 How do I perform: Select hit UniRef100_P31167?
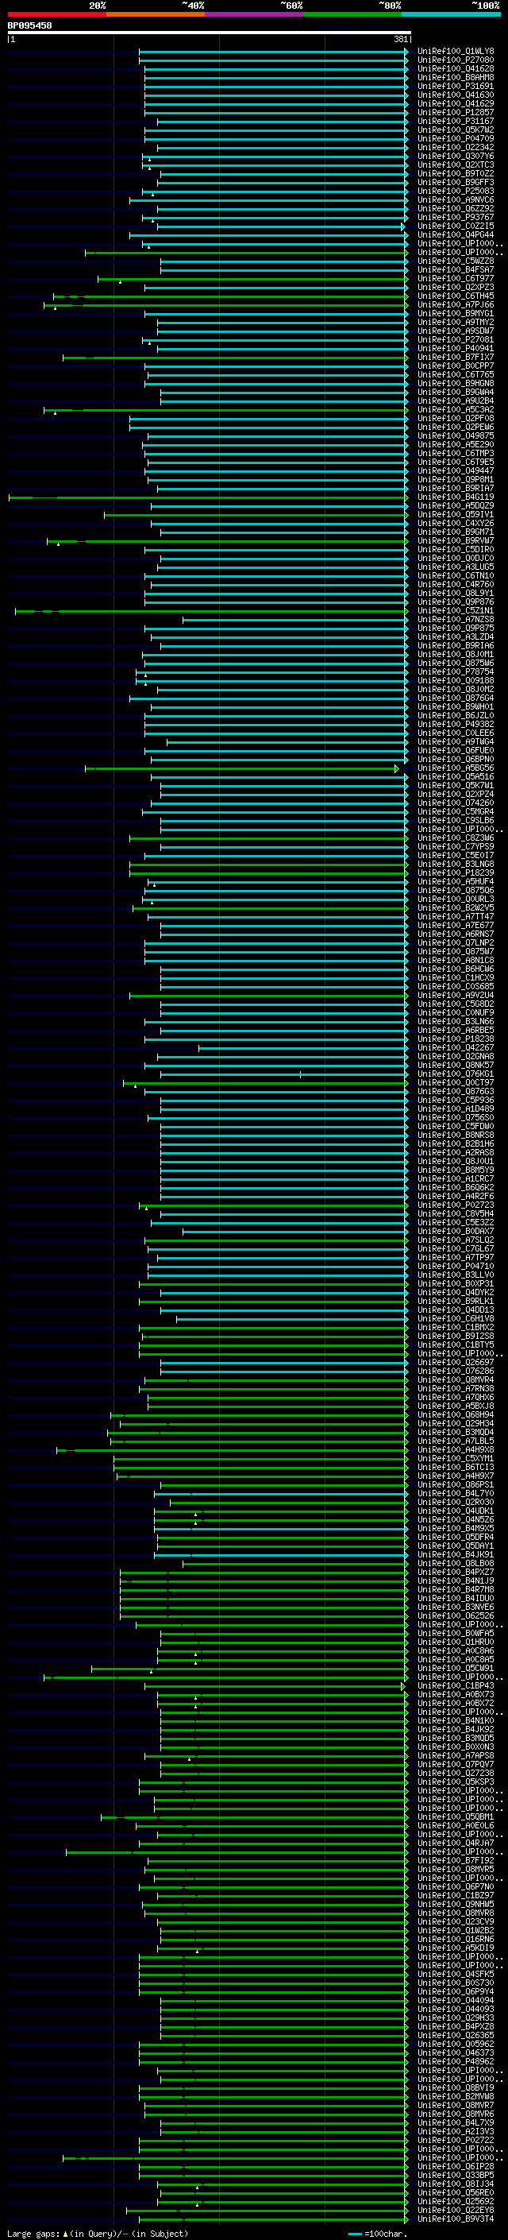pos(455,121)
